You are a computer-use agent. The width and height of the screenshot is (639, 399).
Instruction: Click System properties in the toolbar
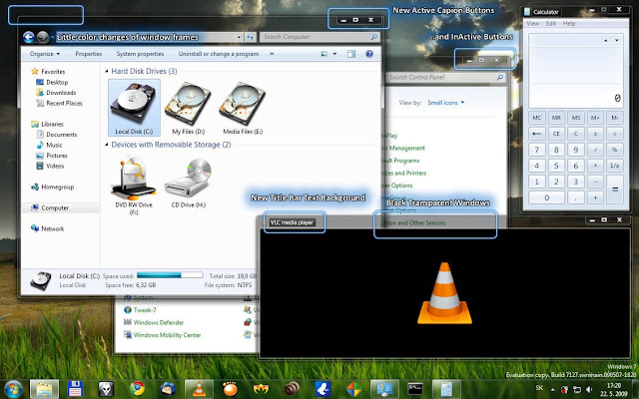click(140, 54)
